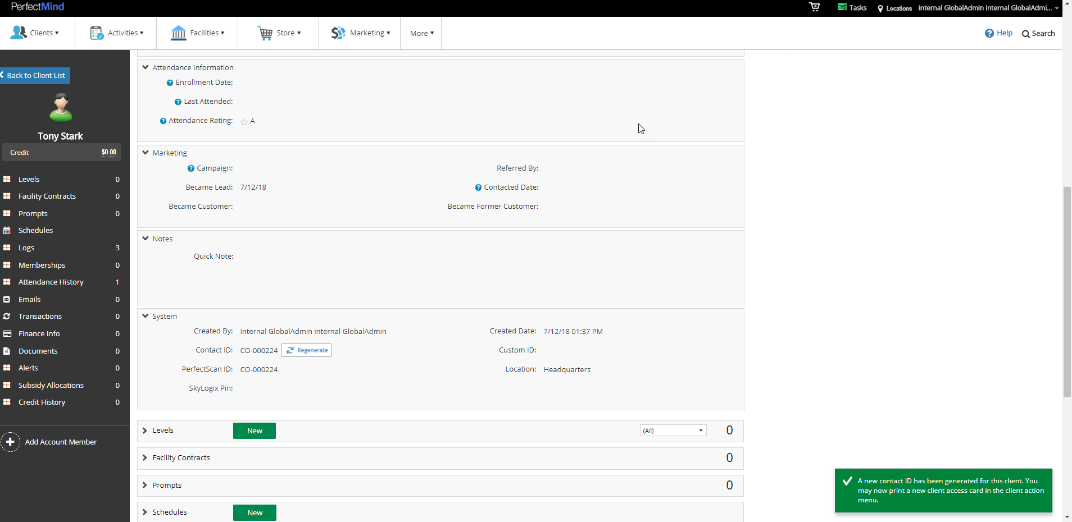
Task: Toggle the Attendance Rating star
Action: [x=243, y=121]
